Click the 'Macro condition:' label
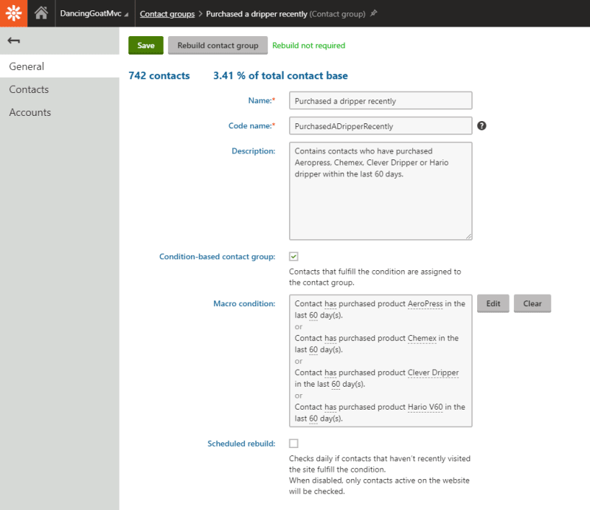Viewport: 590px width, 510px height. point(244,303)
